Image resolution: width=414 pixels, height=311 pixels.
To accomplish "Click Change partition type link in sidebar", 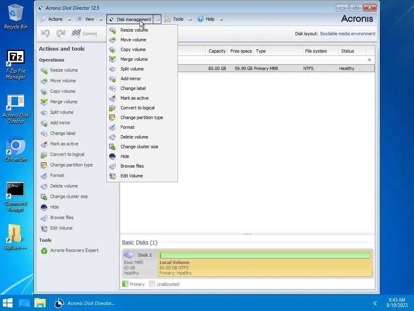I will [72, 165].
